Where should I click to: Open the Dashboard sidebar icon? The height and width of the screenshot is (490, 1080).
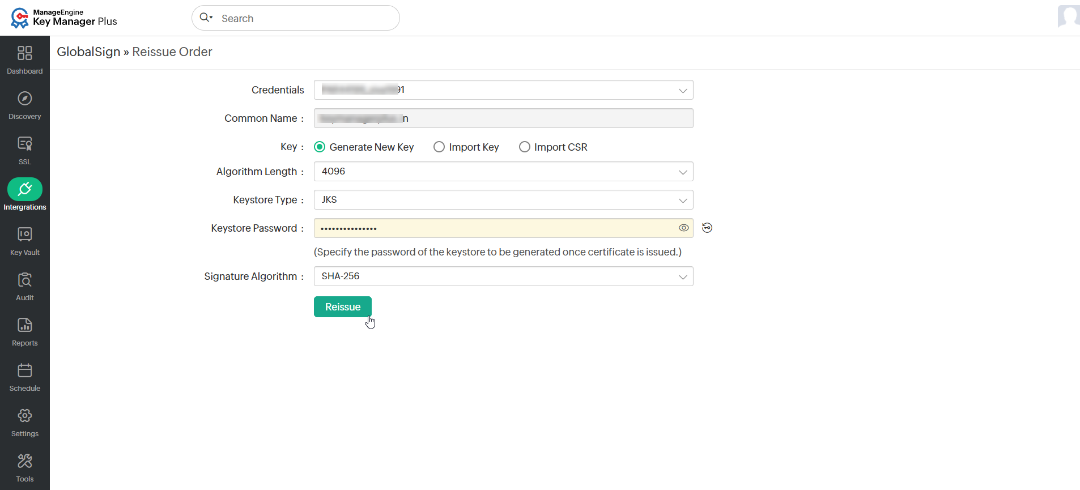pyautogui.click(x=25, y=53)
